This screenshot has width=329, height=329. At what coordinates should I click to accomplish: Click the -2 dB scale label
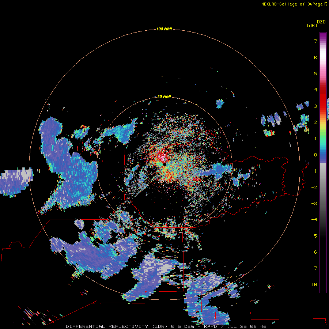314,188
